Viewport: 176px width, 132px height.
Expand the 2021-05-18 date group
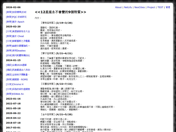click(x=13, y=109)
